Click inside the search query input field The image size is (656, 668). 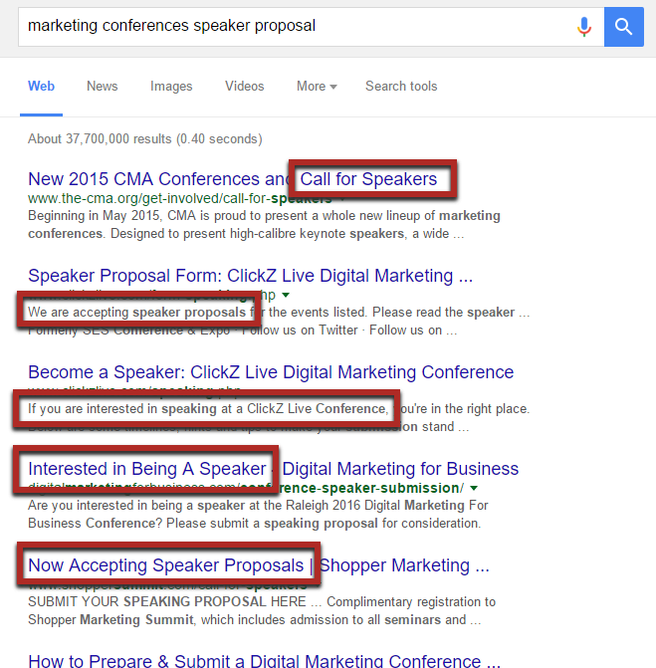[x=294, y=27]
